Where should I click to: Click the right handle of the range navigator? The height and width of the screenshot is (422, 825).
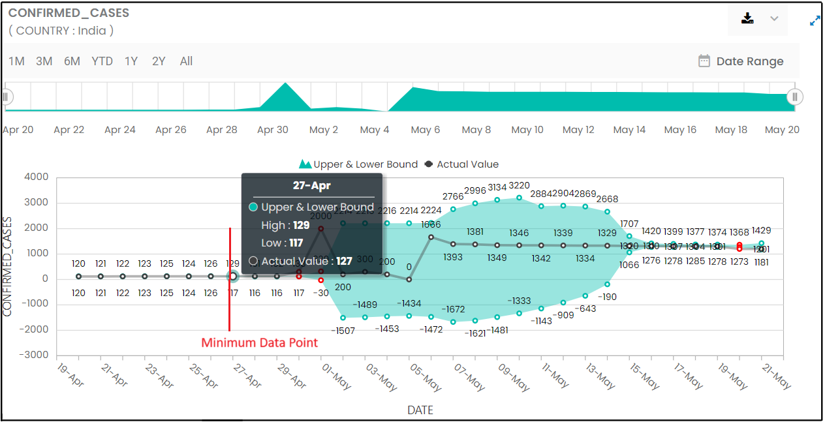(795, 97)
